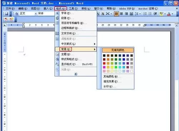Image resolution: width=179 pixels, height=131 pixels.
Task: Expand the Format menu with the double chevron
Action: pyautogui.click(x=76, y=74)
